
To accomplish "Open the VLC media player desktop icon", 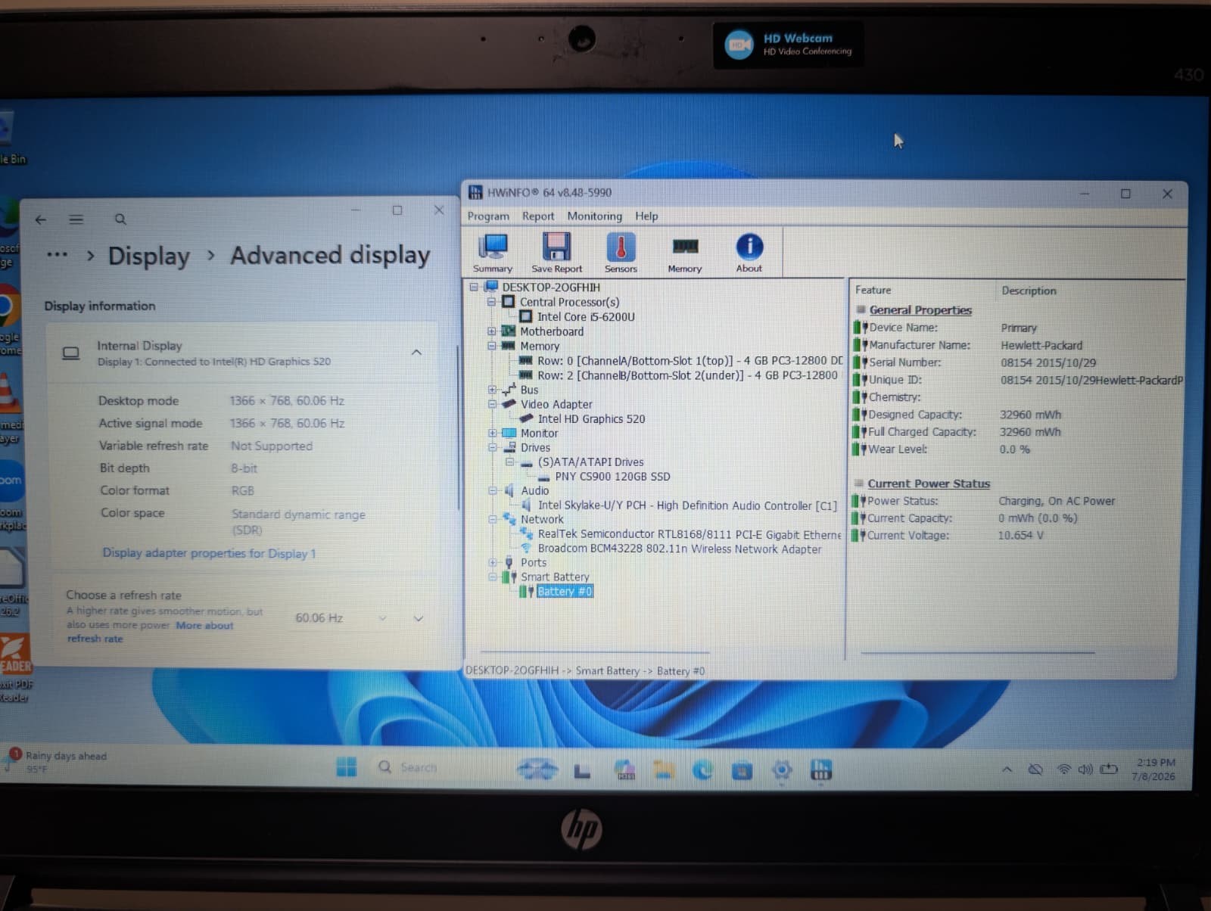I will tap(11, 405).
